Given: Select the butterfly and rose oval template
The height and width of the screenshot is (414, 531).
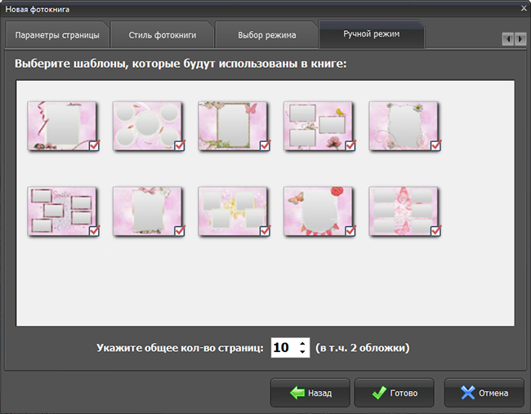Looking at the screenshot, I should coord(319,211).
